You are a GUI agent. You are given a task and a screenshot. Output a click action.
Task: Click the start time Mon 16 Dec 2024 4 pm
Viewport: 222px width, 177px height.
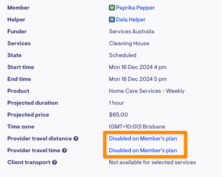[137, 67]
